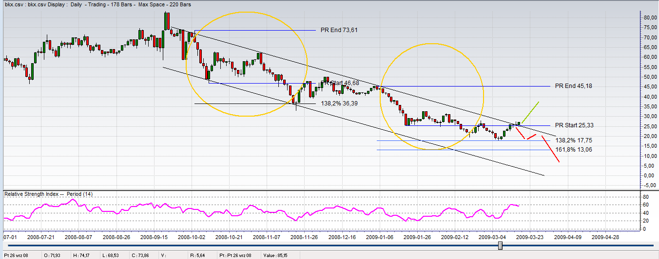This screenshot has height=259, width=659.
Task: Select the 'PR End 45,18' label
Action: pos(574,86)
